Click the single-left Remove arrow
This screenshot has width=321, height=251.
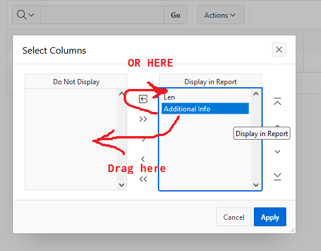(x=143, y=159)
